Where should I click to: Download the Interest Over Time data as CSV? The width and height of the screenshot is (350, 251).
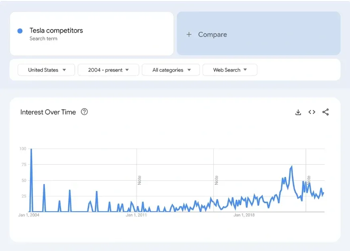pos(298,112)
